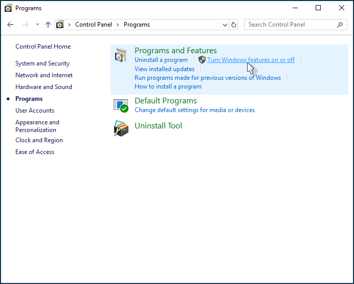This screenshot has height=284, width=354.
Task: Open the Programs and Features heading
Action: [x=175, y=51]
